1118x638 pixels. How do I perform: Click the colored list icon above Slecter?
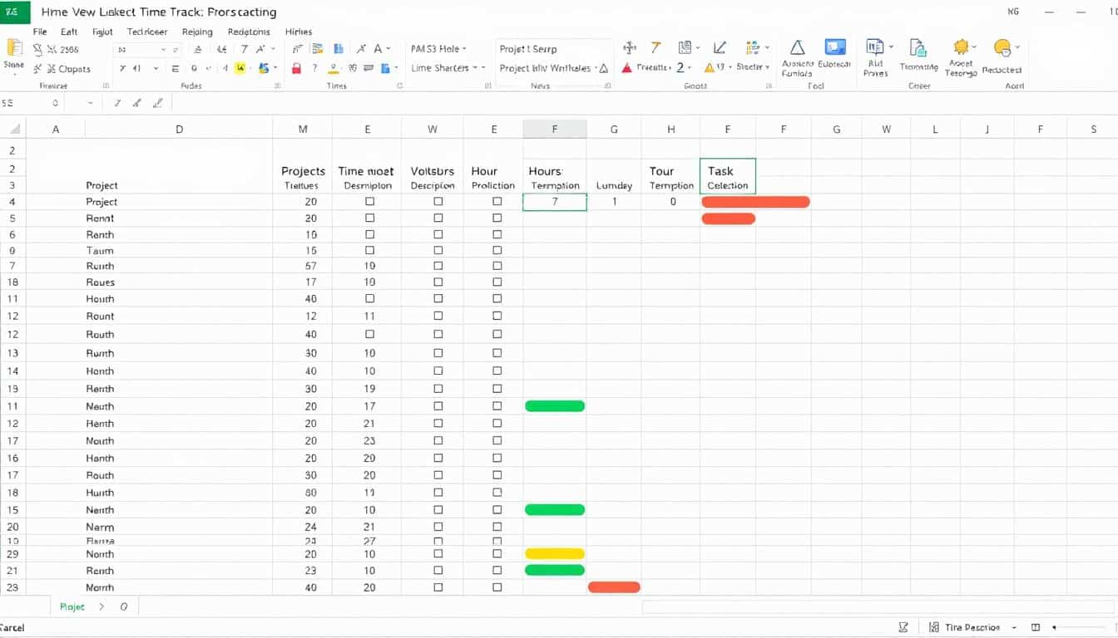(x=753, y=48)
